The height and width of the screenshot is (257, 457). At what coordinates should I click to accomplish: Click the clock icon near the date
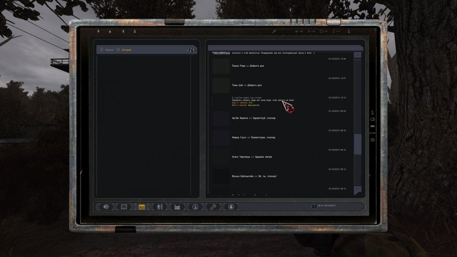(x=314, y=206)
